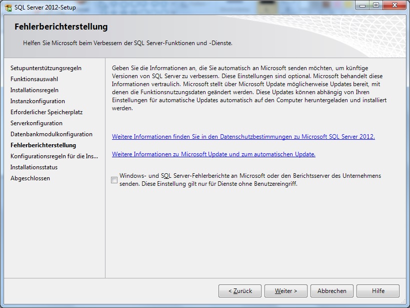Select the Serverkonfiguration step
The height and width of the screenshot is (308, 410).
(36, 123)
